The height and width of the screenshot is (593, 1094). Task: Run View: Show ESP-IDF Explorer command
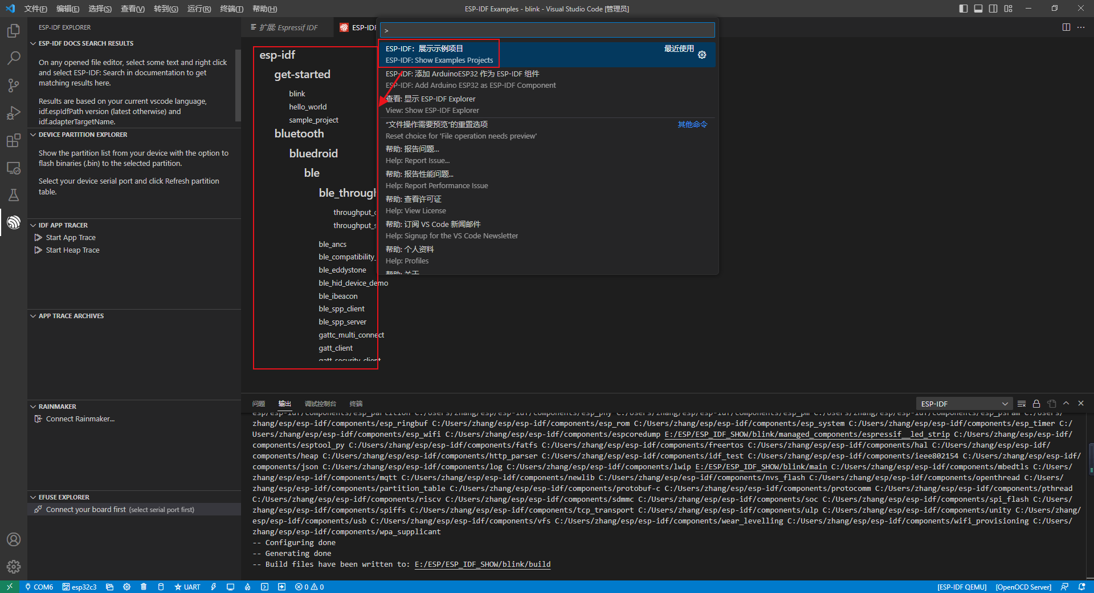pos(548,104)
